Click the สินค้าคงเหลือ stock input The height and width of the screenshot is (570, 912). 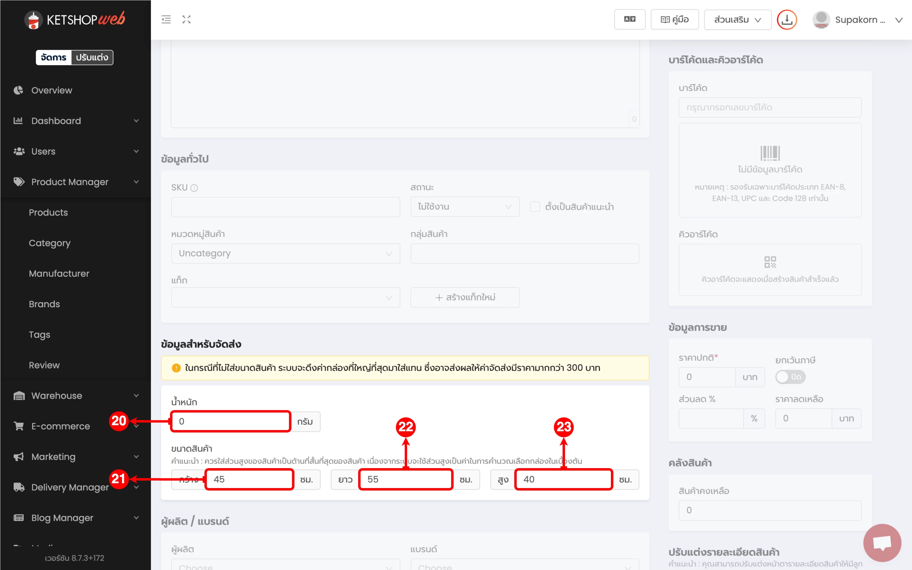click(x=769, y=510)
